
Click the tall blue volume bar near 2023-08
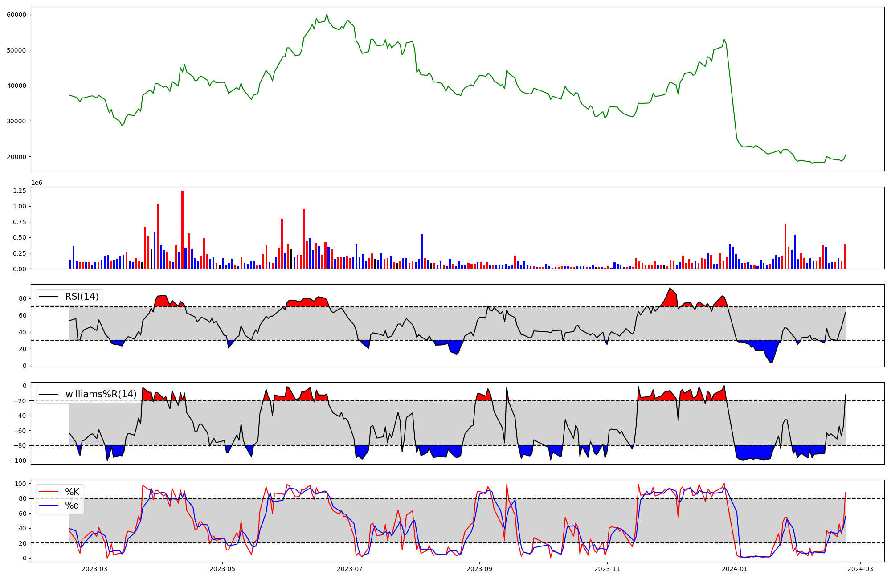click(x=422, y=252)
